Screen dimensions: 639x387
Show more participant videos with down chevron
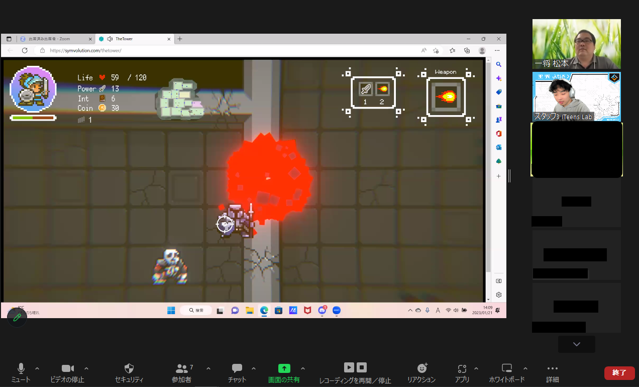click(577, 344)
